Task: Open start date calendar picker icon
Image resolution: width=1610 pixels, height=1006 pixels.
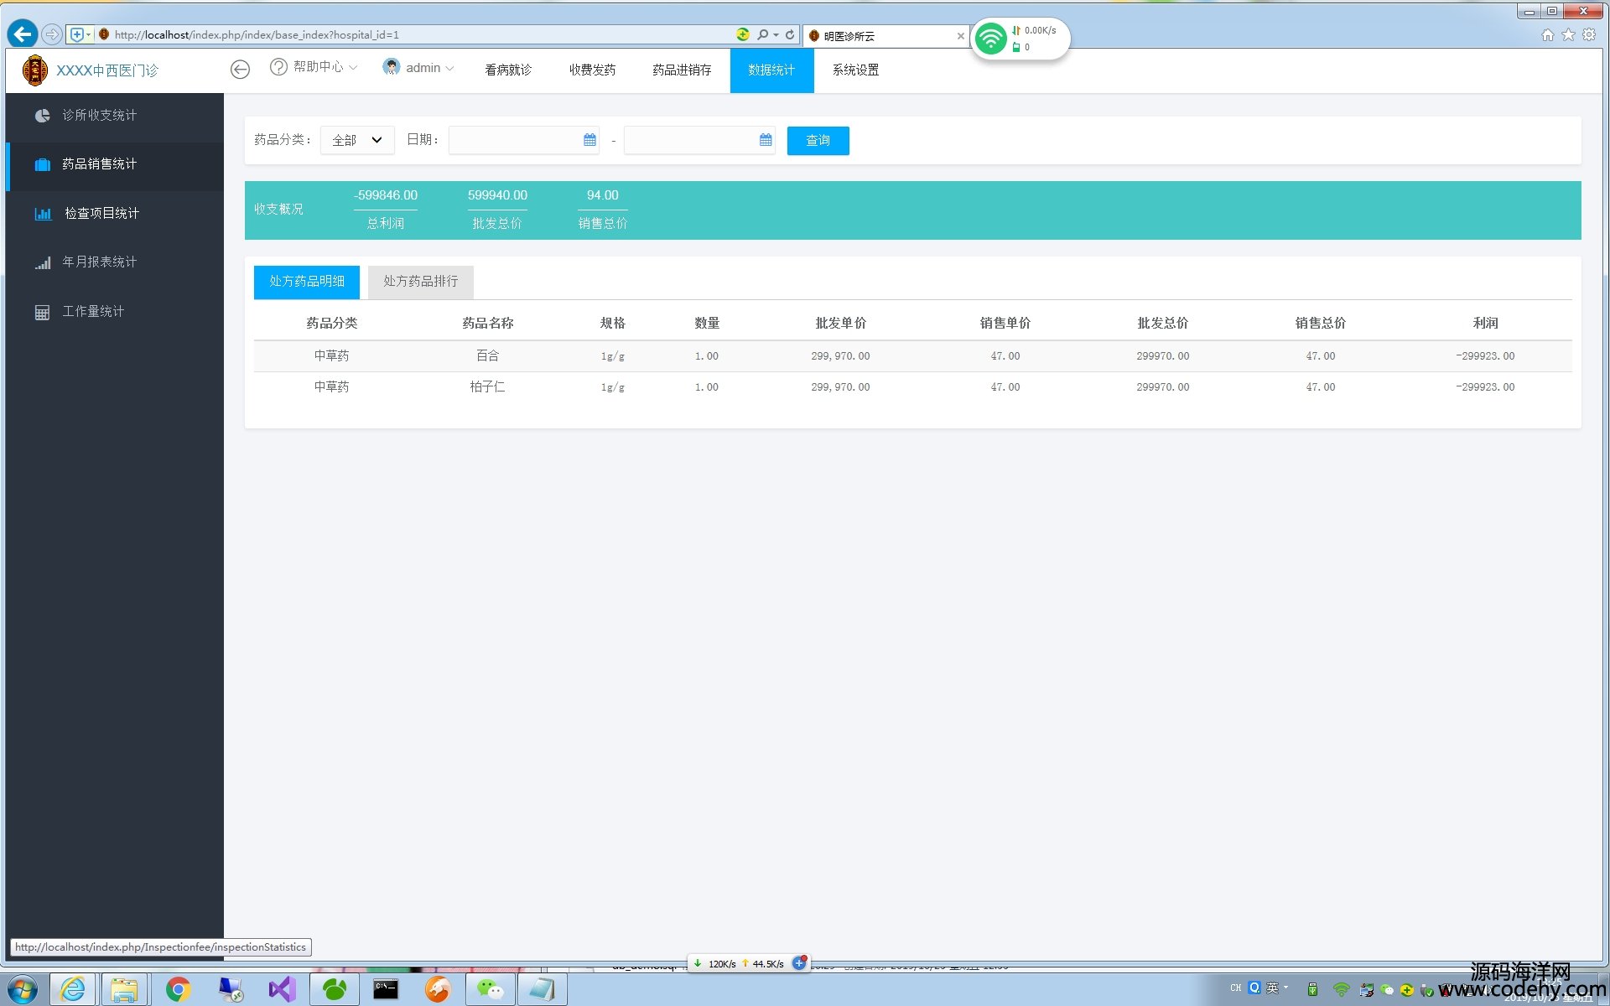Action: coord(589,140)
